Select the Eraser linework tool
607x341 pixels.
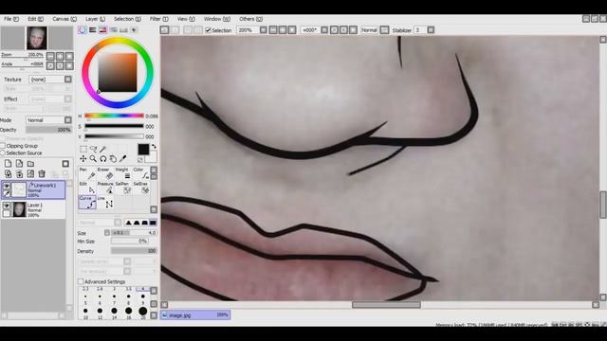point(104,174)
